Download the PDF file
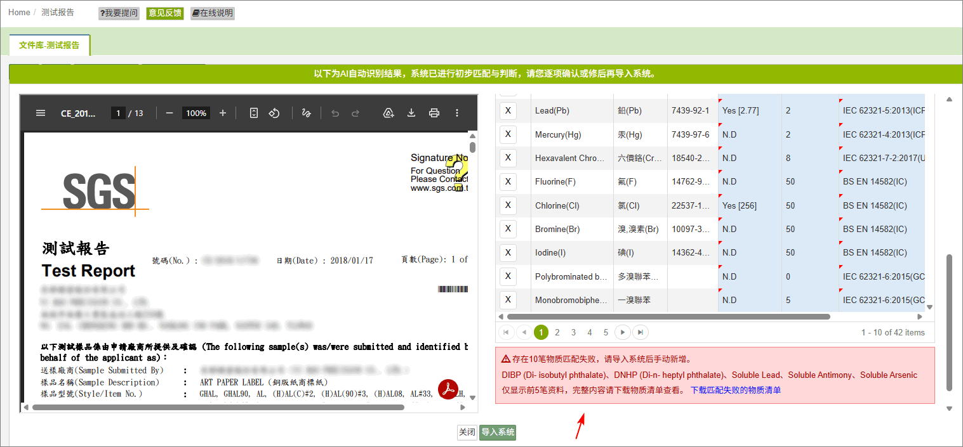 click(x=411, y=113)
